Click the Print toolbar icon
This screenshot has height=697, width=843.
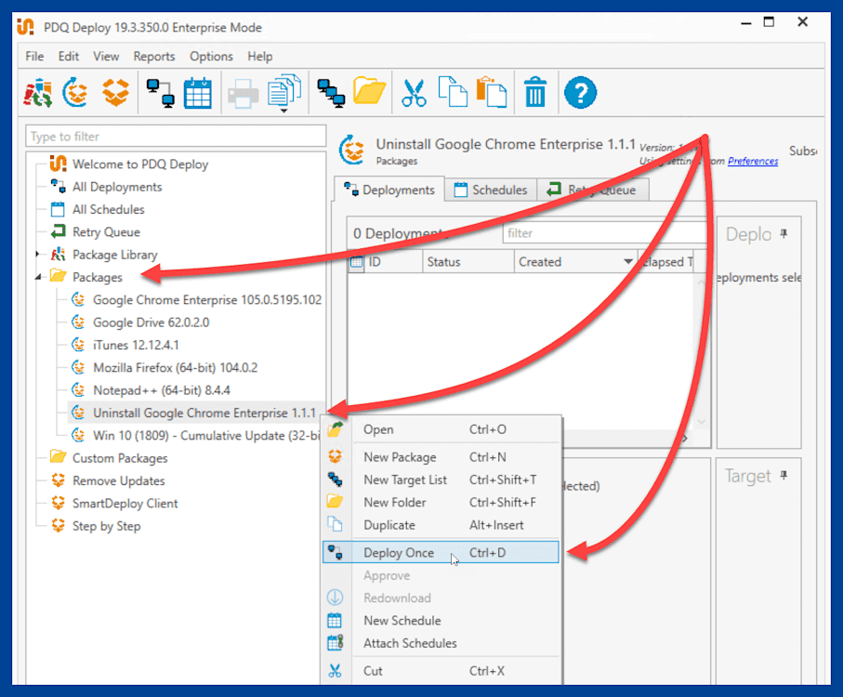(242, 92)
